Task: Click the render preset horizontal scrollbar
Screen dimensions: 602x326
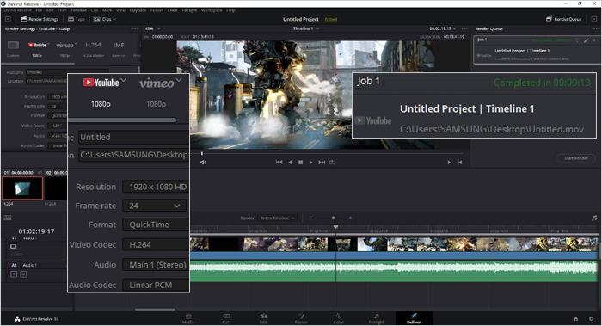Action: click(x=39, y=63)
